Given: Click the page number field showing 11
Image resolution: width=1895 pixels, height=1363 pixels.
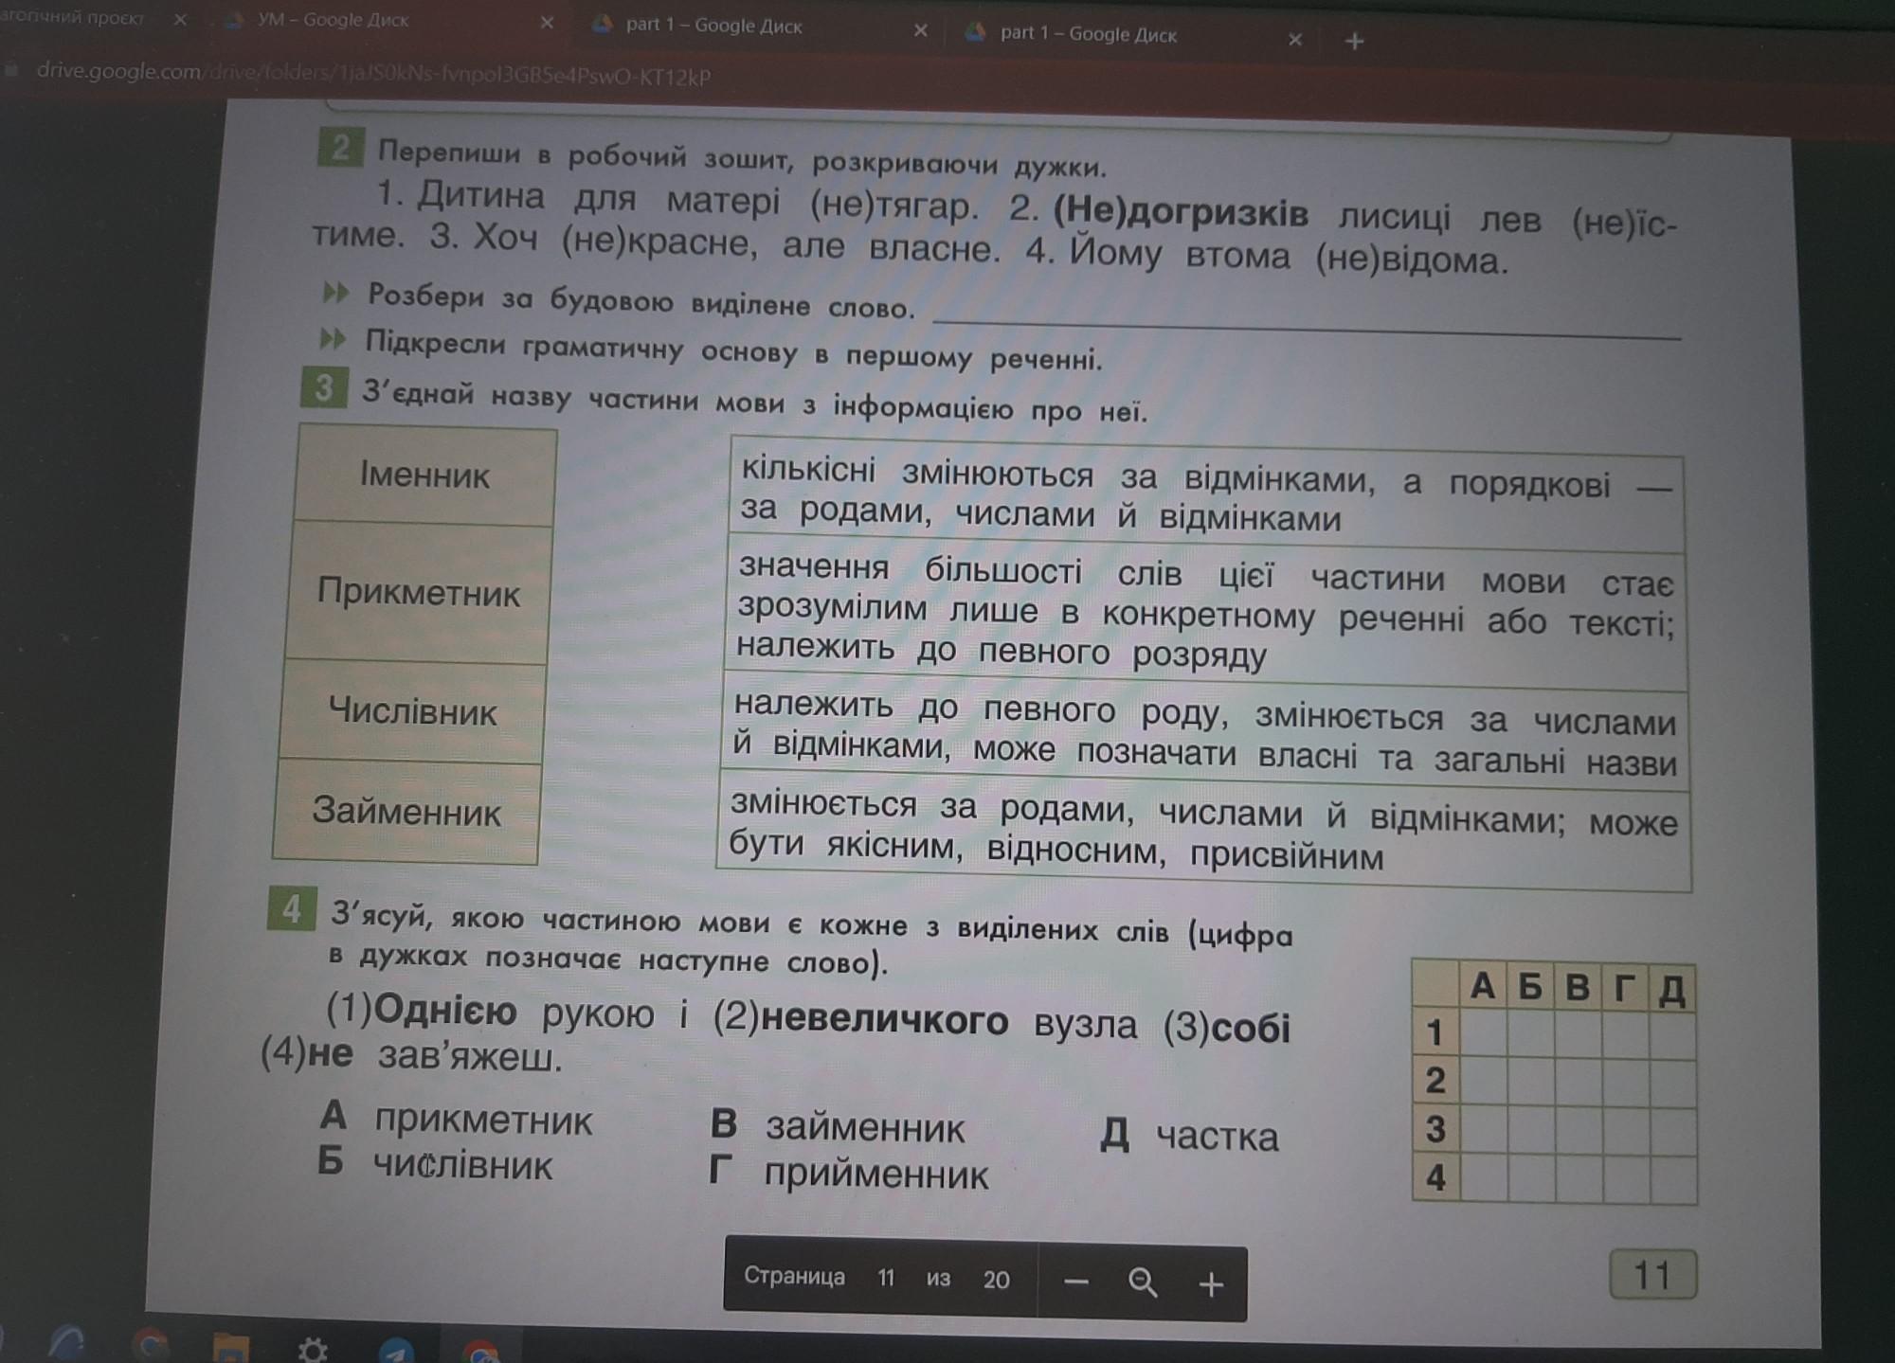Looking at the screenshot, I should click(886, 1279).
